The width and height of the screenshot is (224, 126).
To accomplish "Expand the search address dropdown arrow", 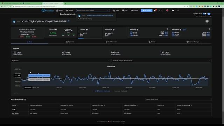I will click(x=107, y=10).
